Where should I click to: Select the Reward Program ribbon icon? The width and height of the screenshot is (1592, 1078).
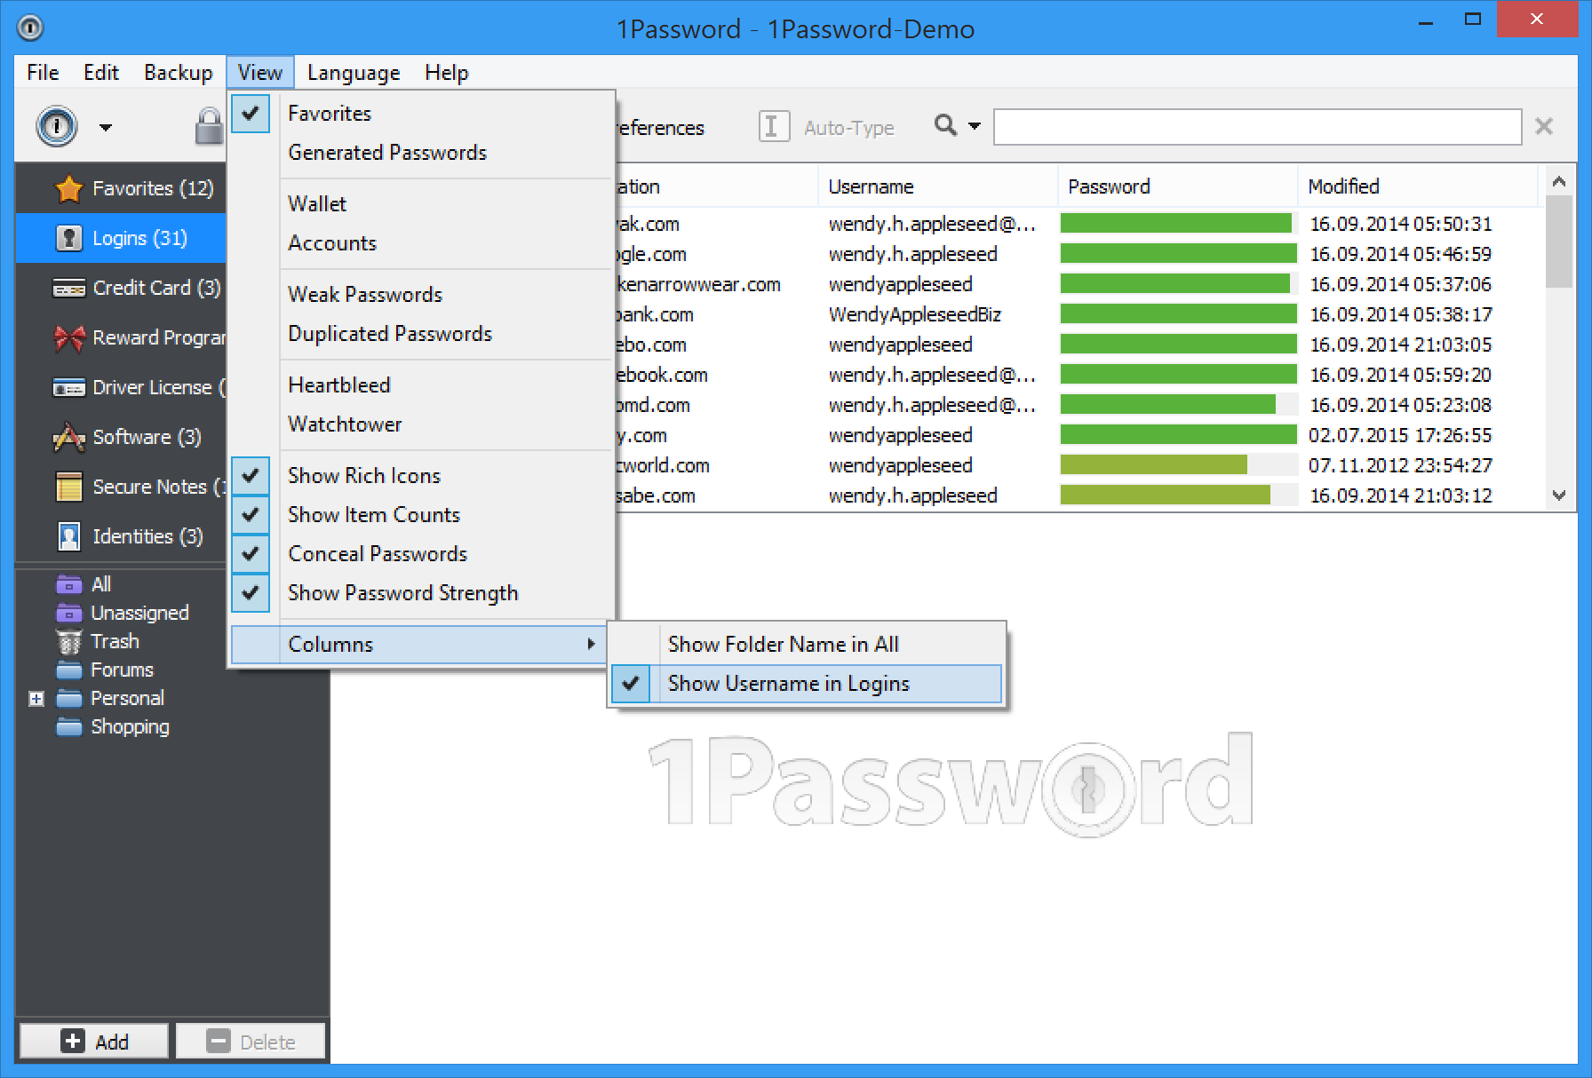pos(68,337)
